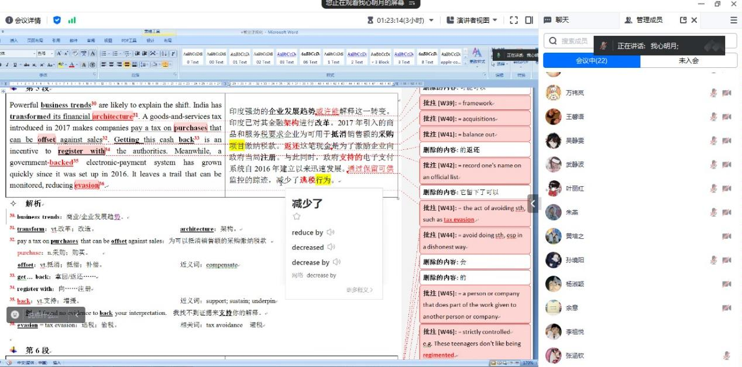Toggle microphone for member 朱燕
The width and height of the screenshot is (742, 367).
click(713, 212)
